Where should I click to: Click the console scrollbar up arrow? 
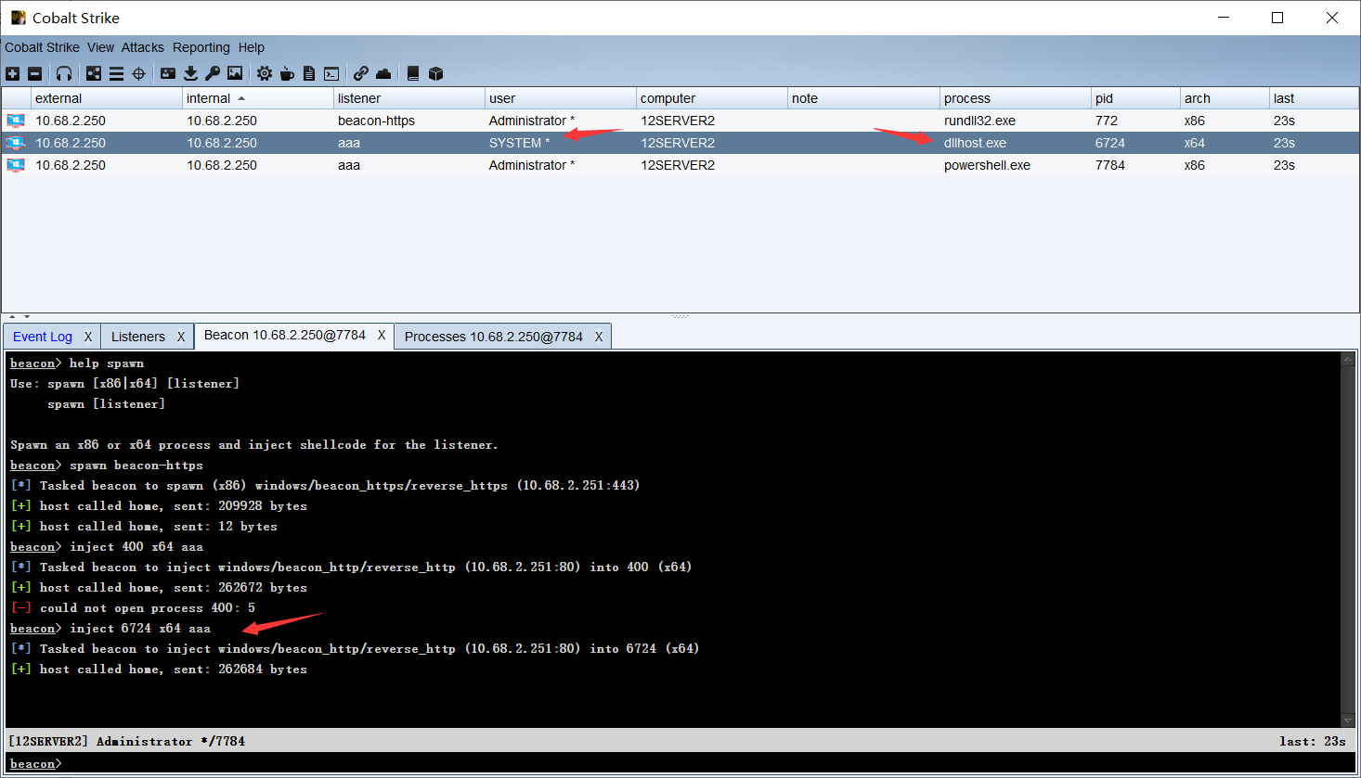[1348, 359]
